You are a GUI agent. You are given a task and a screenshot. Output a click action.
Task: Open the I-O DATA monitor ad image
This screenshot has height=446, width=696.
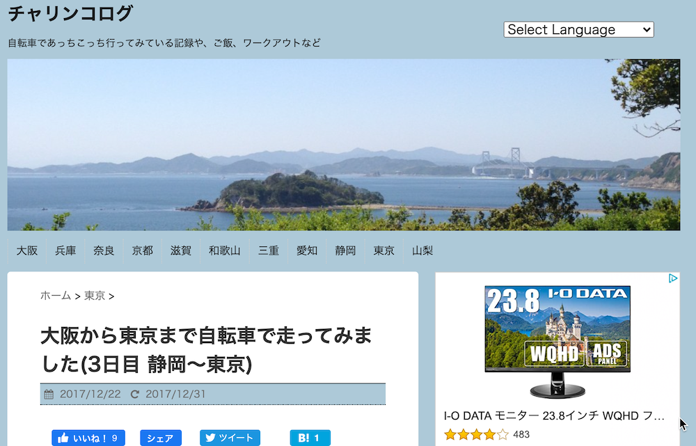click(x=557, y=342)
